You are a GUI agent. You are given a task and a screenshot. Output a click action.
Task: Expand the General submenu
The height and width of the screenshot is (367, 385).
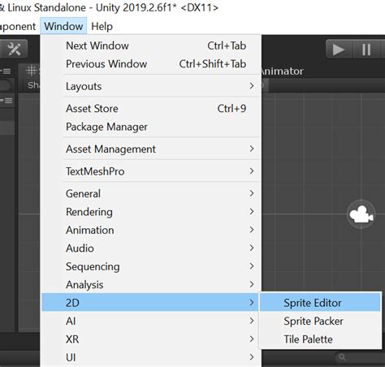click(x=151, y=193)
